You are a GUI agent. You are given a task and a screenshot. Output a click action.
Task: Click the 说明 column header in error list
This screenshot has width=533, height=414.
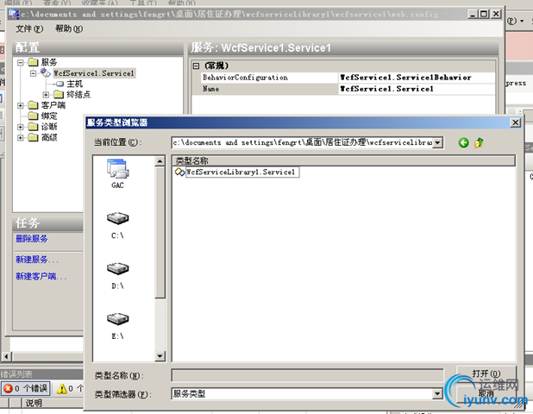click(34, 403)
